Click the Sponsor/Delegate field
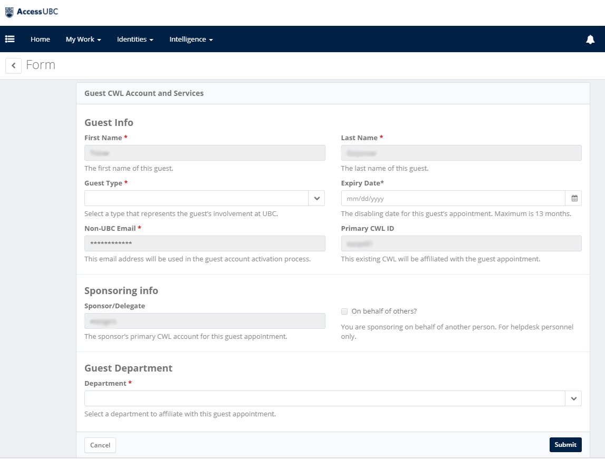The height and width of the screenshot is (459, 605). tap(205, 321)
